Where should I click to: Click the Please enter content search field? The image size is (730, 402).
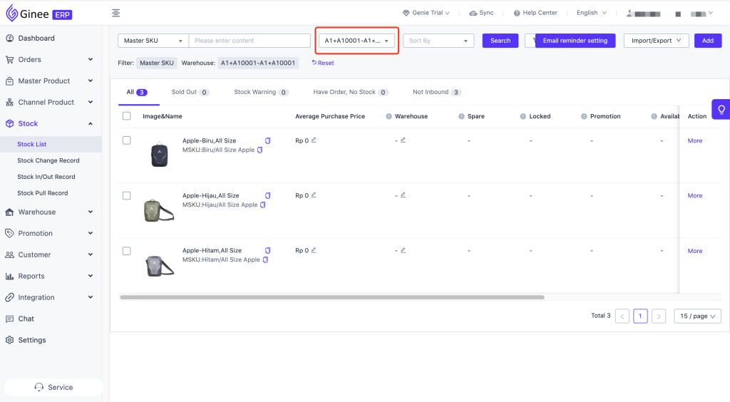point(250,41)
